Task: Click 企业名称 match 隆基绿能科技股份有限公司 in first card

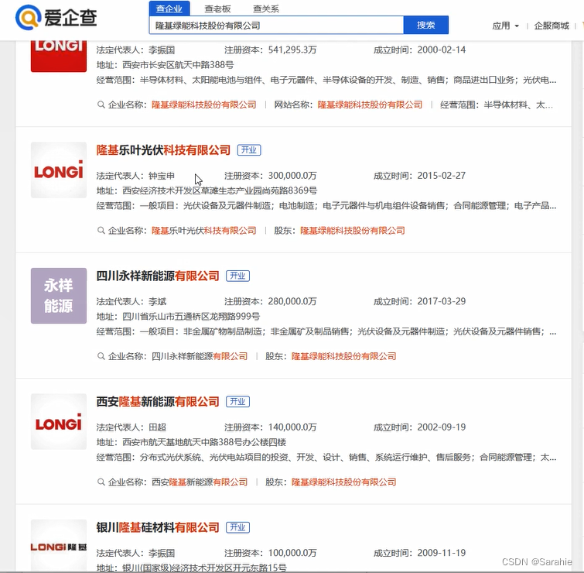Action: pyautogui.click(x=203, y=105)
